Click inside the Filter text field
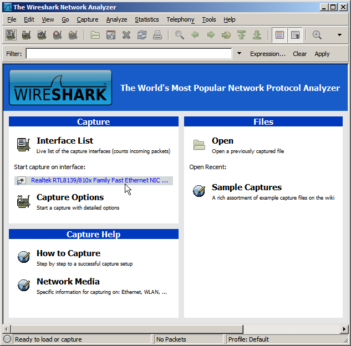Screen dimensions: 351x346 tap(128, 54)
